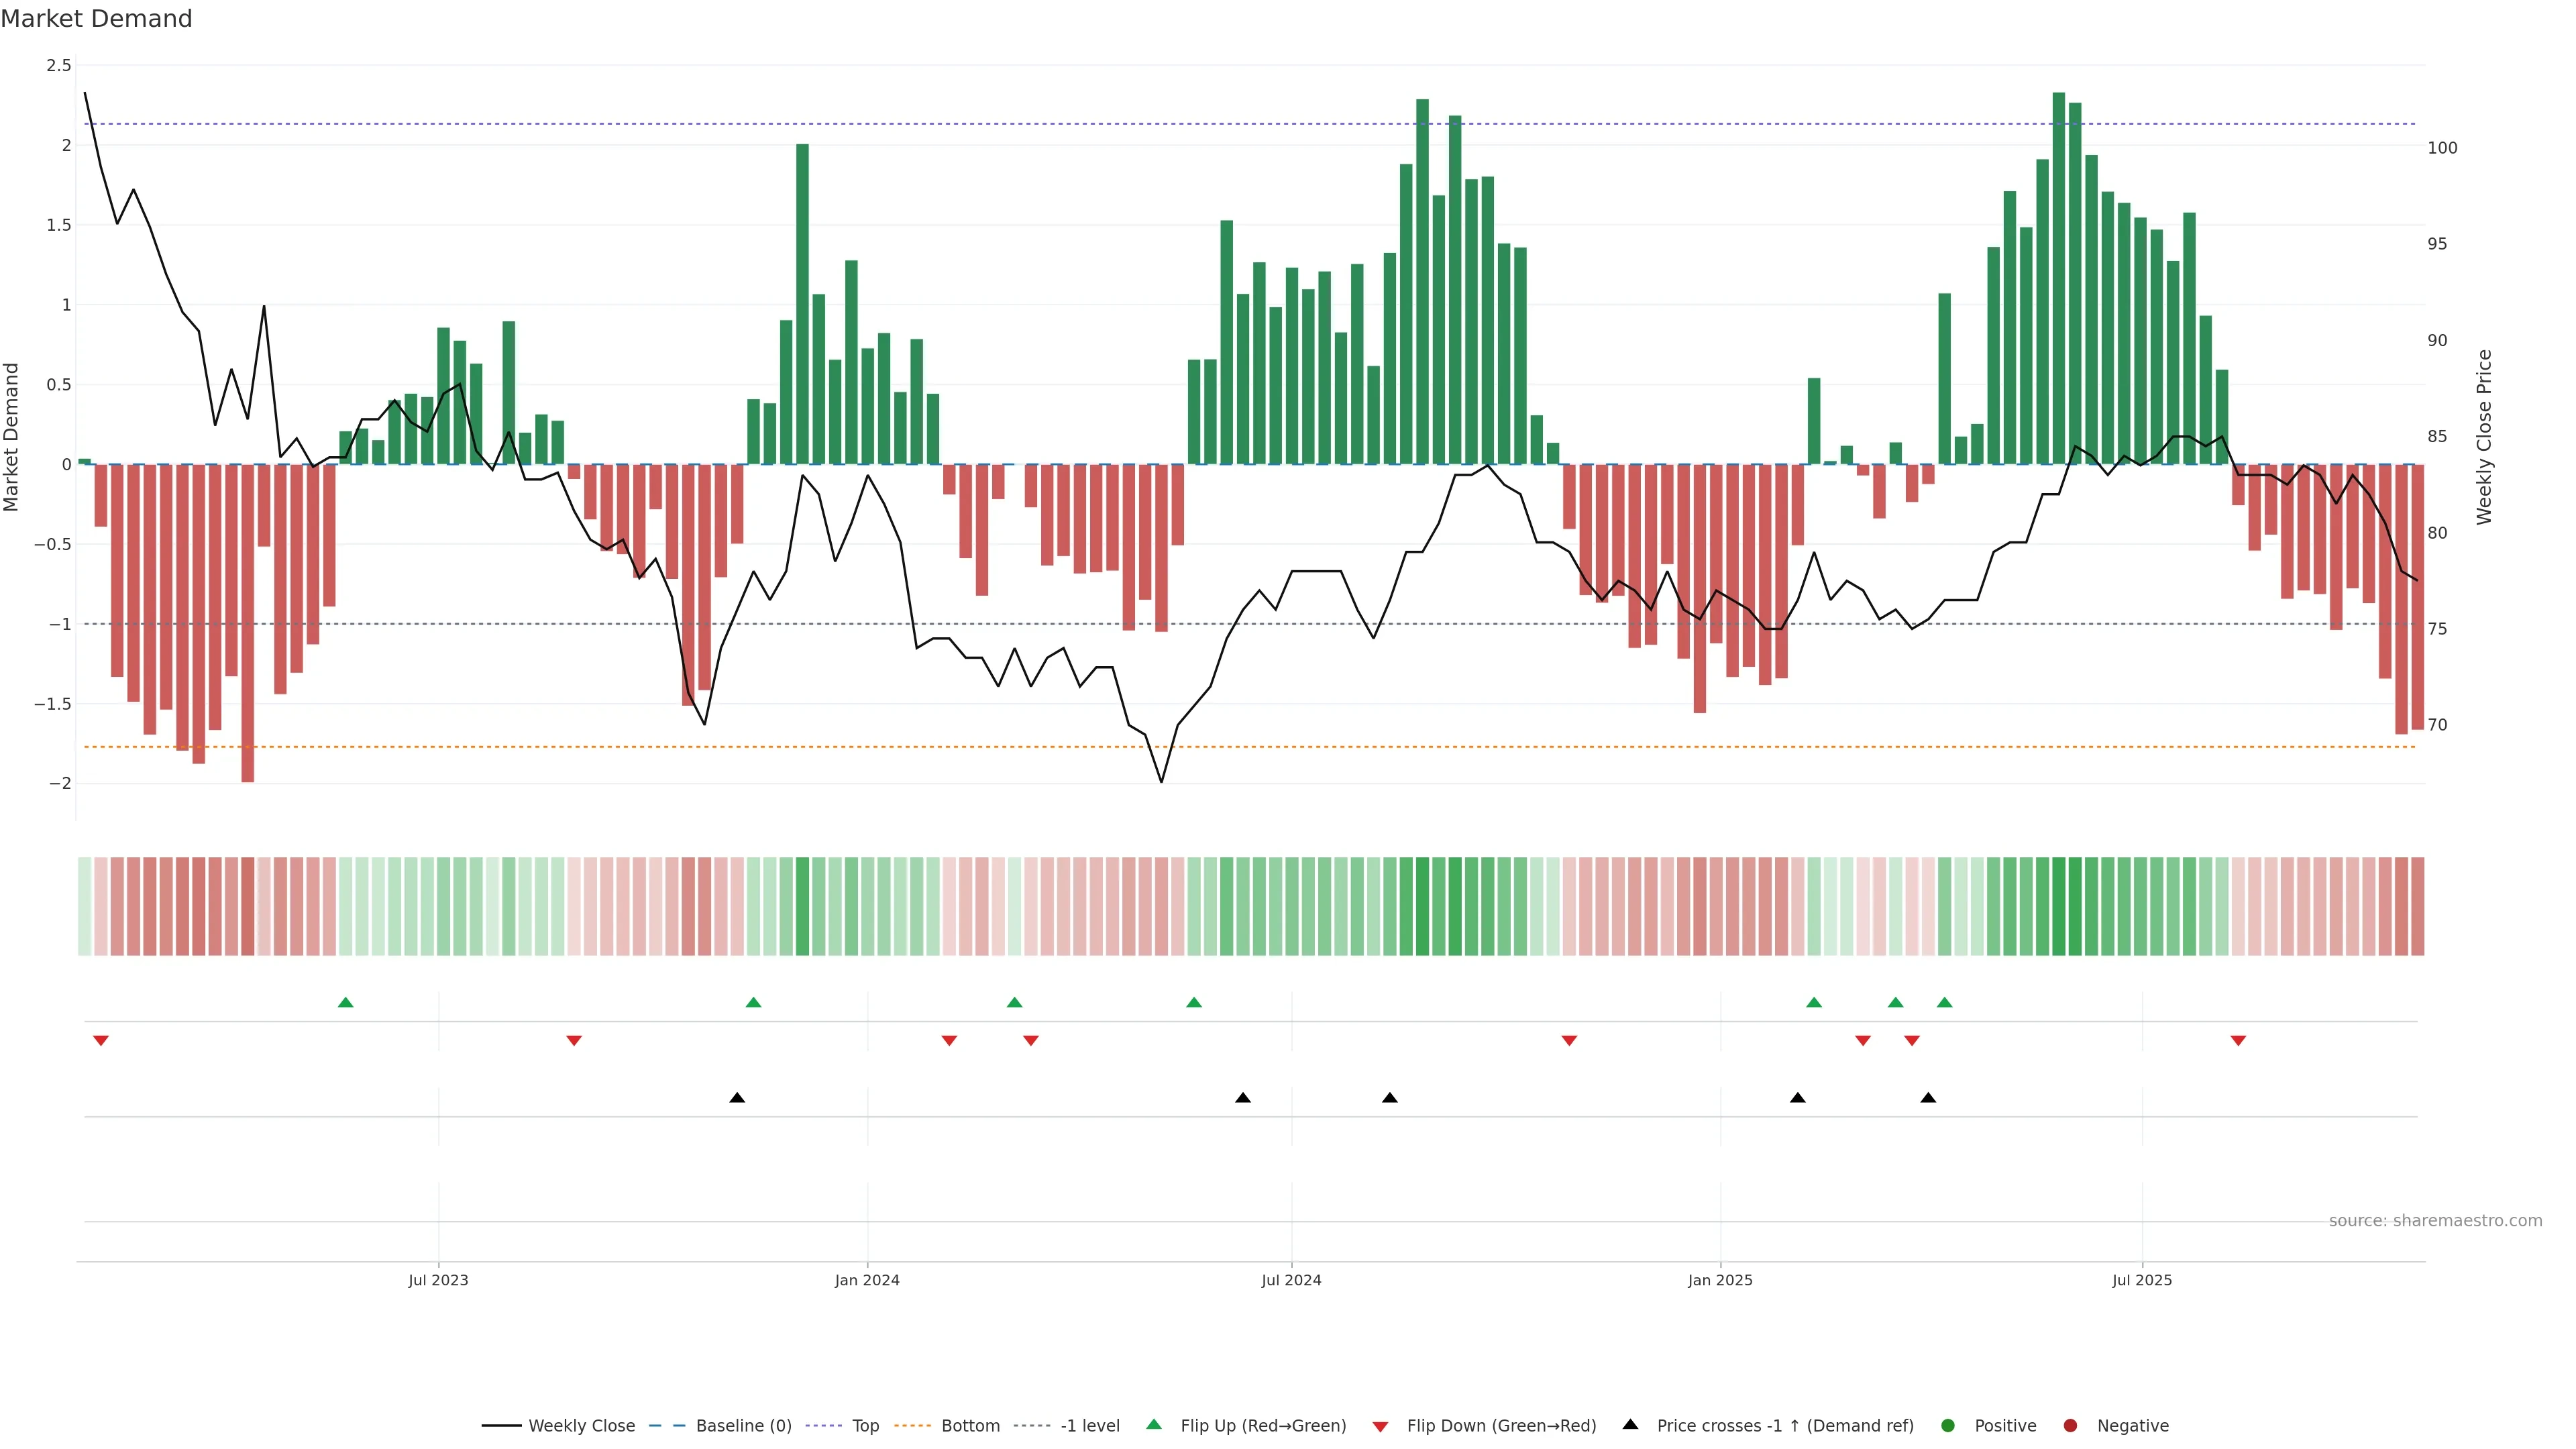
Task: Click the Jul 2025 x-axis label
Action: point(2142,1280)
